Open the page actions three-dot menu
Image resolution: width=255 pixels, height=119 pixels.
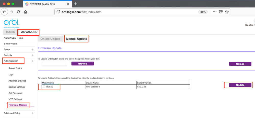214,12
